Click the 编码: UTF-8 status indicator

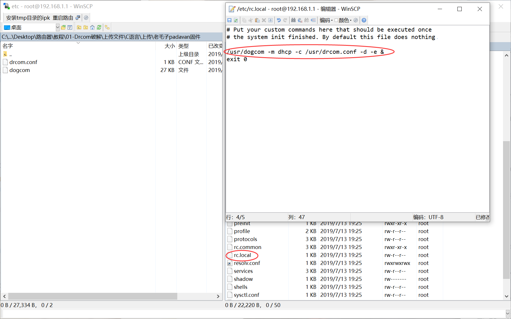pyautogui.click(x=428, y=217)
